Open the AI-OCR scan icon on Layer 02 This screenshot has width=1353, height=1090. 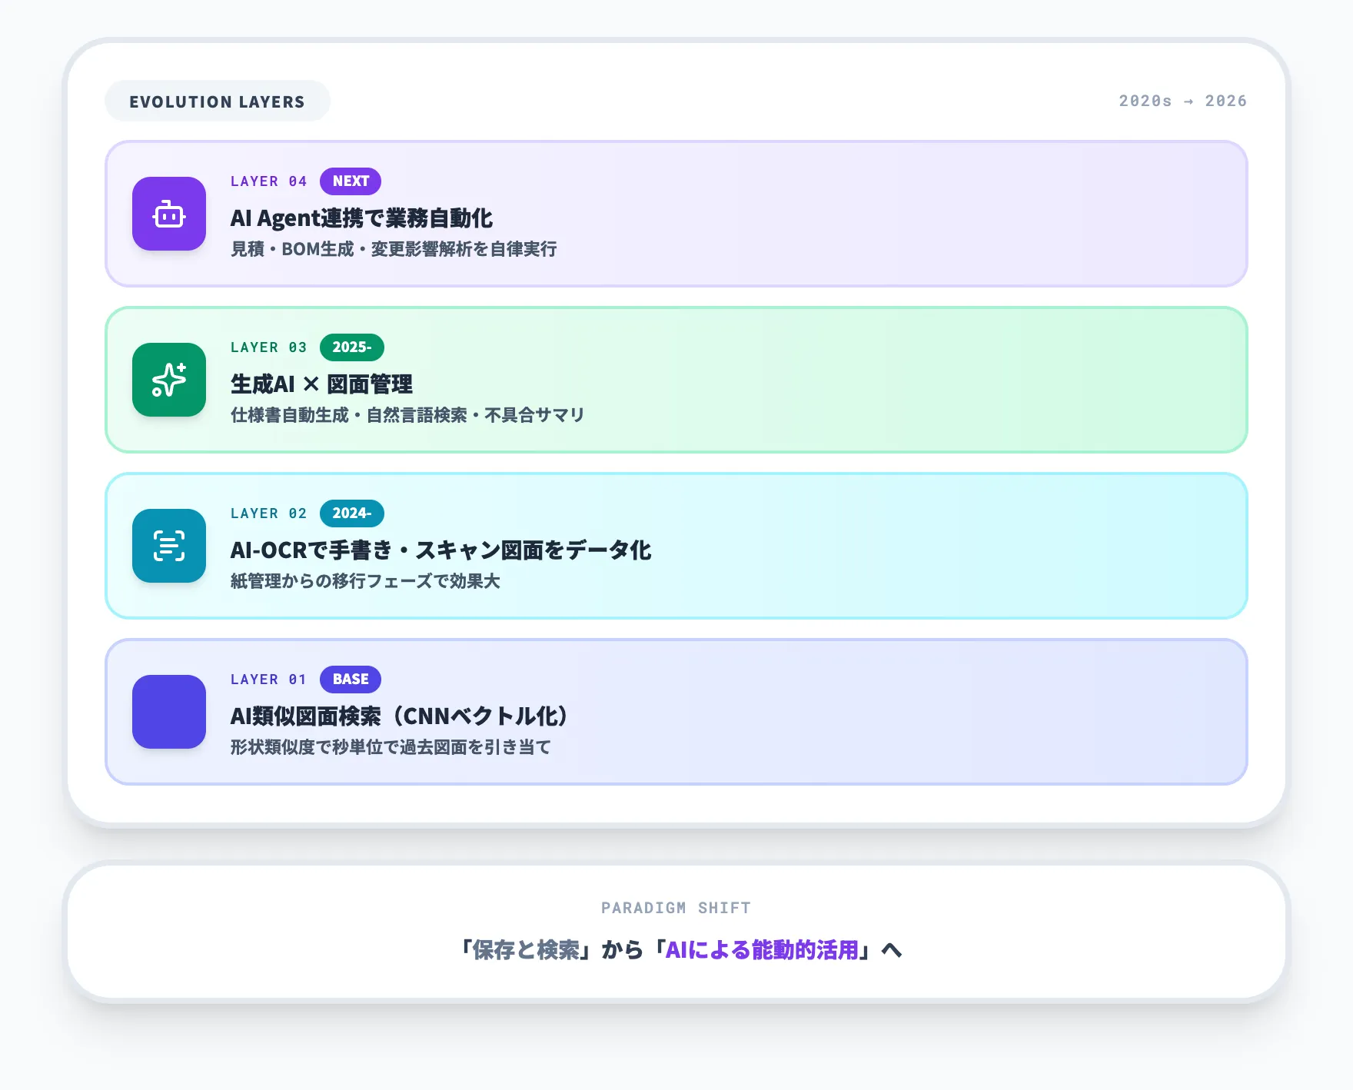(x=169, y=547)
